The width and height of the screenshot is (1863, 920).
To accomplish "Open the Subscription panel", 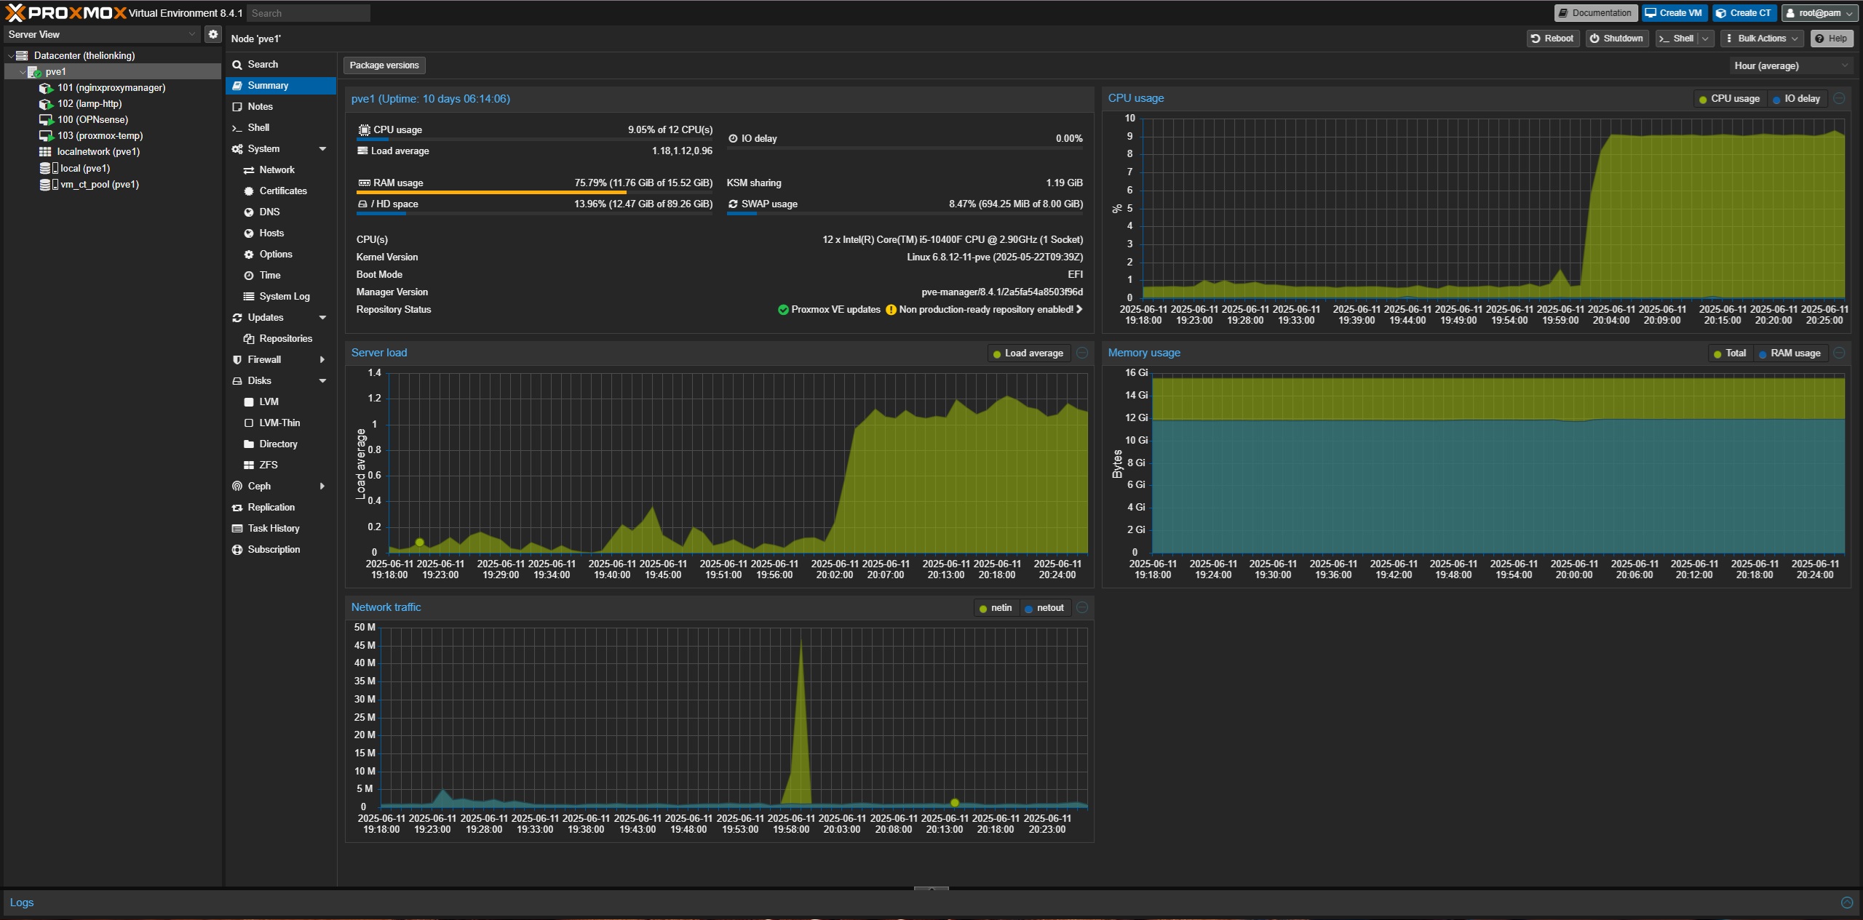I will [x=280, y=549].
